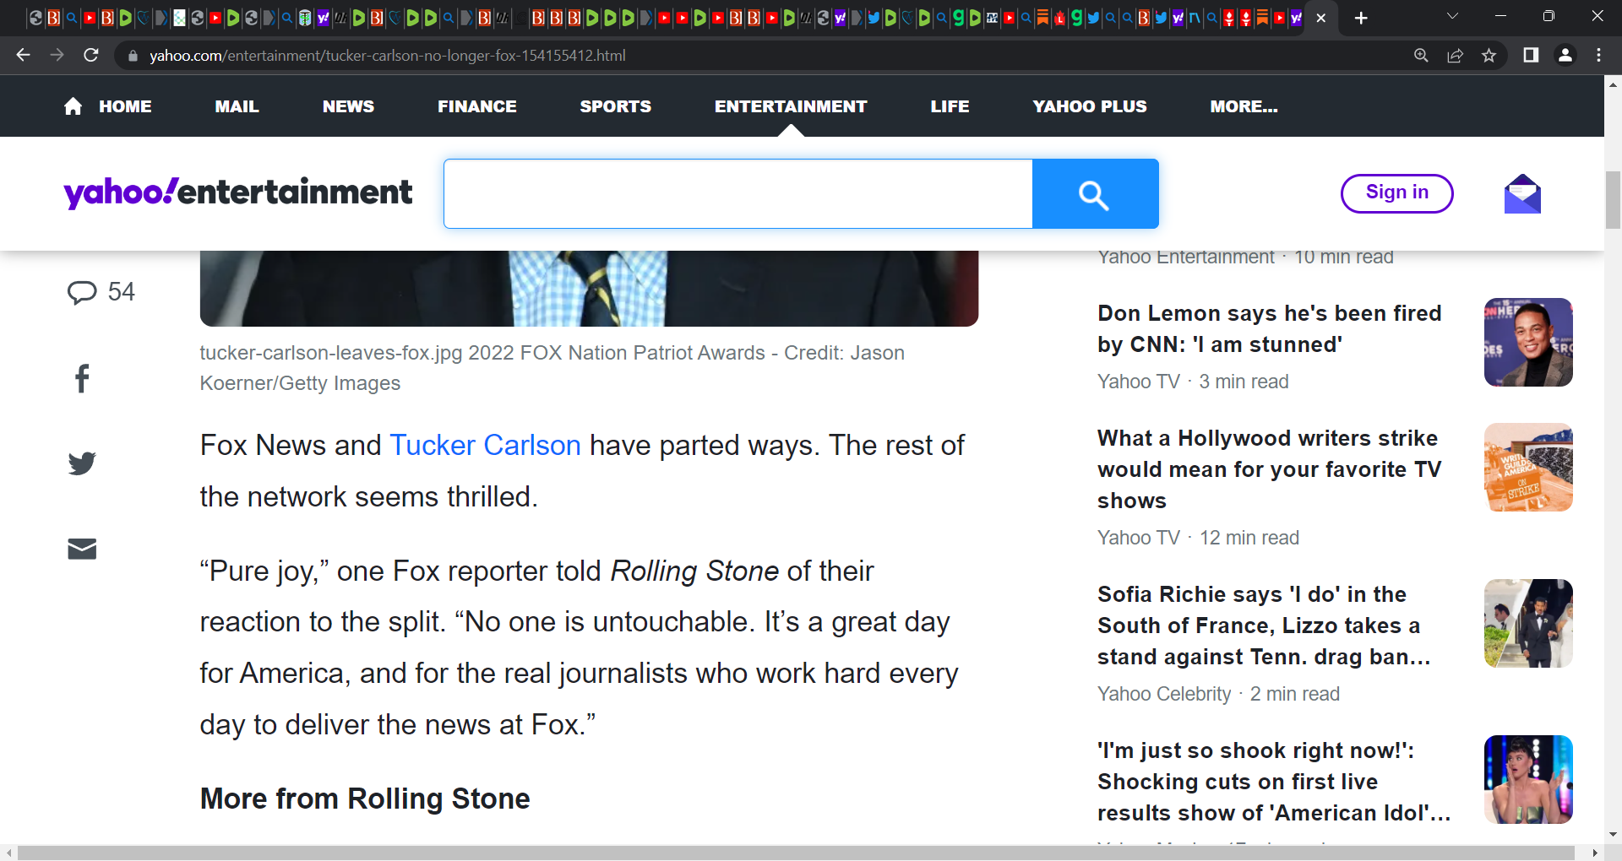The width and height of the screenshot is (1622, 861).
Task: Open Sofia Richie 'I do' story
Action: (x=1264, y=625)
